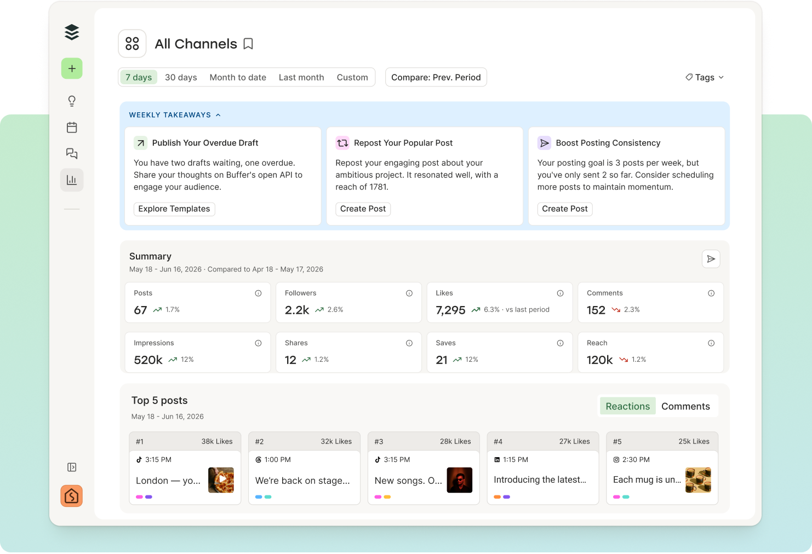Select the bar chart analytics icon
This screenshot has height=554, width=812.
(72, 180)
